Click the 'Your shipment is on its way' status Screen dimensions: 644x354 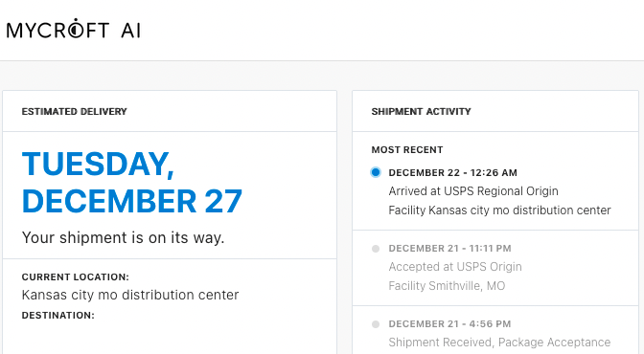(124, 237)
